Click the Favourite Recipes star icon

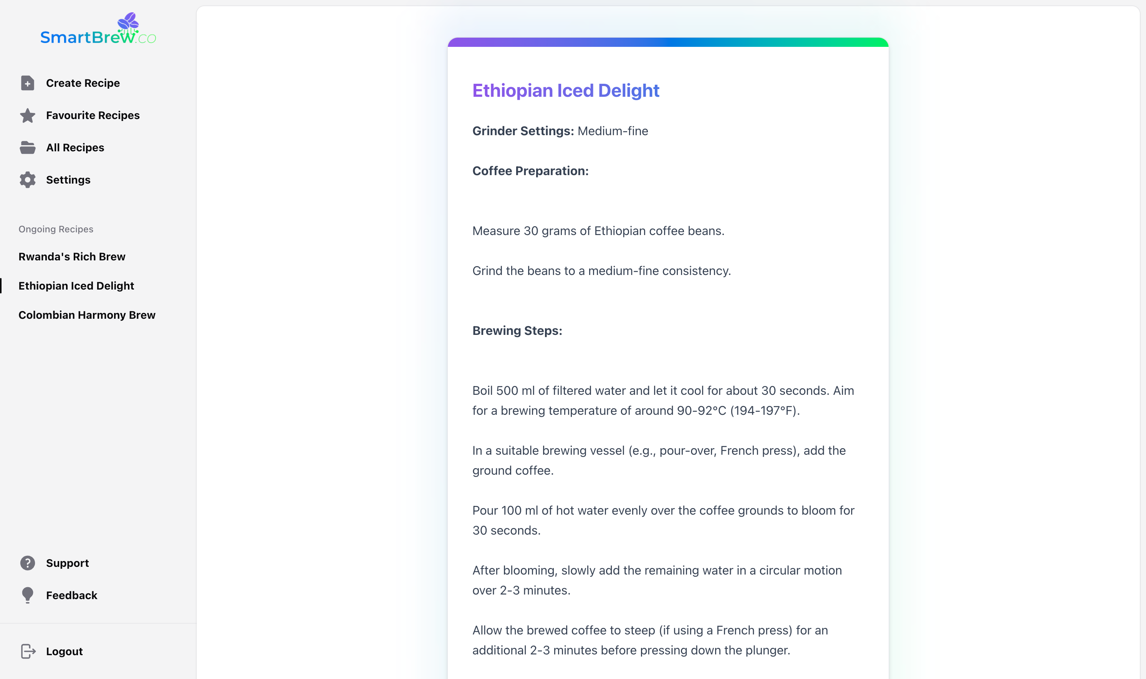[x=27, y=115]
